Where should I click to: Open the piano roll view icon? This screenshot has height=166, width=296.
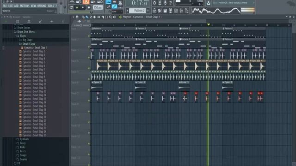point(160,11)
